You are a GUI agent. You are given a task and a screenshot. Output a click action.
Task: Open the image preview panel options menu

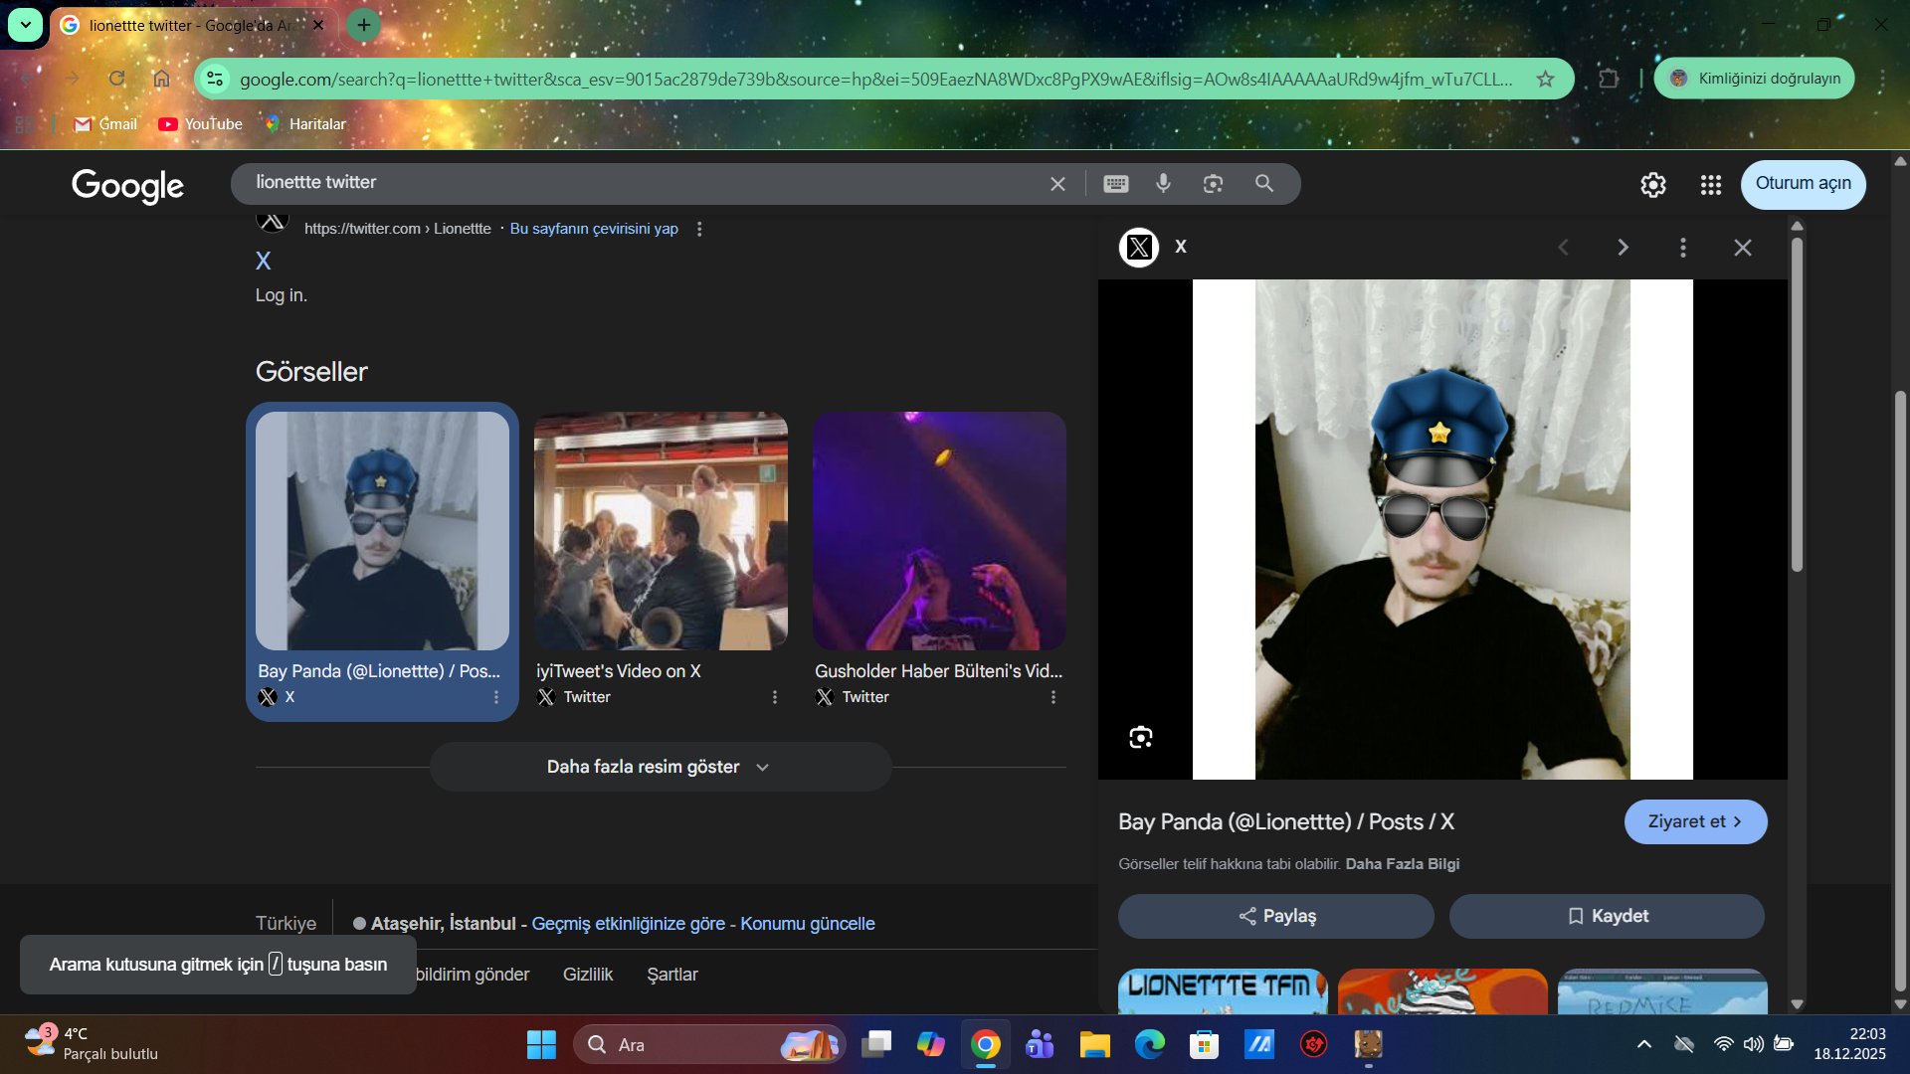(1683, 248)
